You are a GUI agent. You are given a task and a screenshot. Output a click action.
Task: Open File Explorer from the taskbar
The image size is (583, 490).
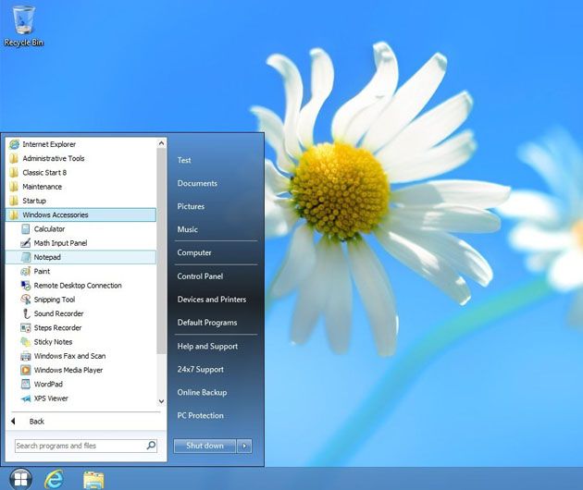pyautogui.click(x=93, y=480)
